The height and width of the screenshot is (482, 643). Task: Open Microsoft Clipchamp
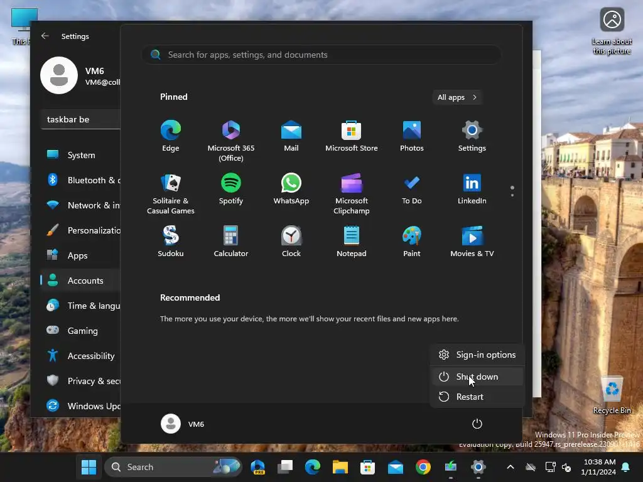point(352,193)
